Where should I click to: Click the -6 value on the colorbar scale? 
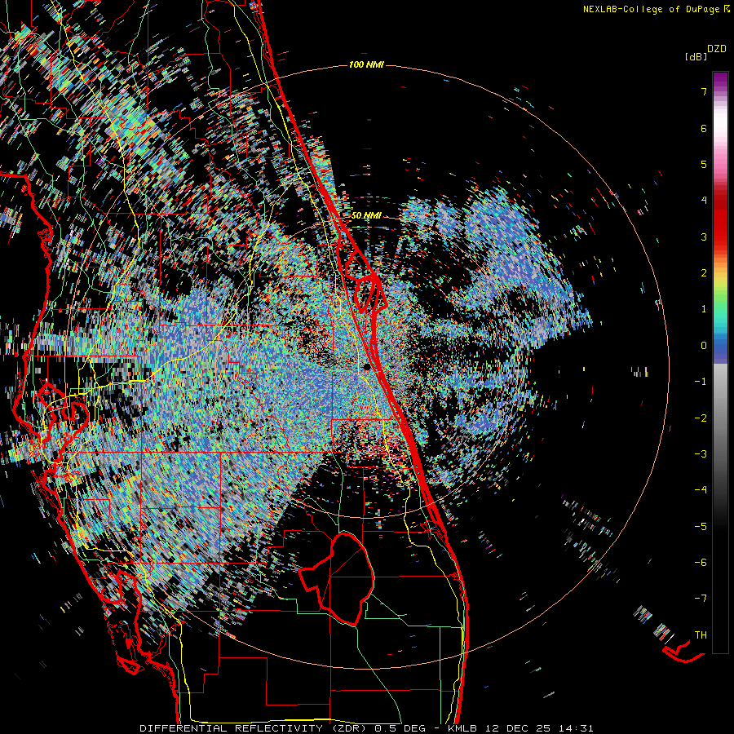click(701, 563)
